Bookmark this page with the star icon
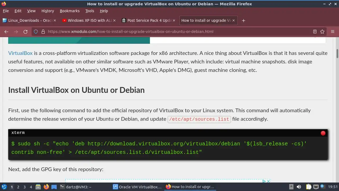Viewport: 339px width, 191px height. pos(322,32)
